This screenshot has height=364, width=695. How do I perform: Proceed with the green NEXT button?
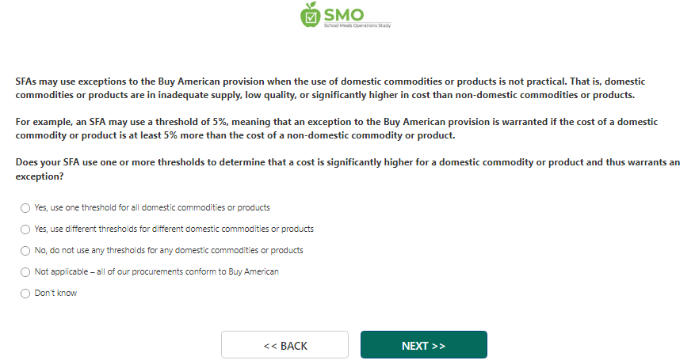[423, 345]
